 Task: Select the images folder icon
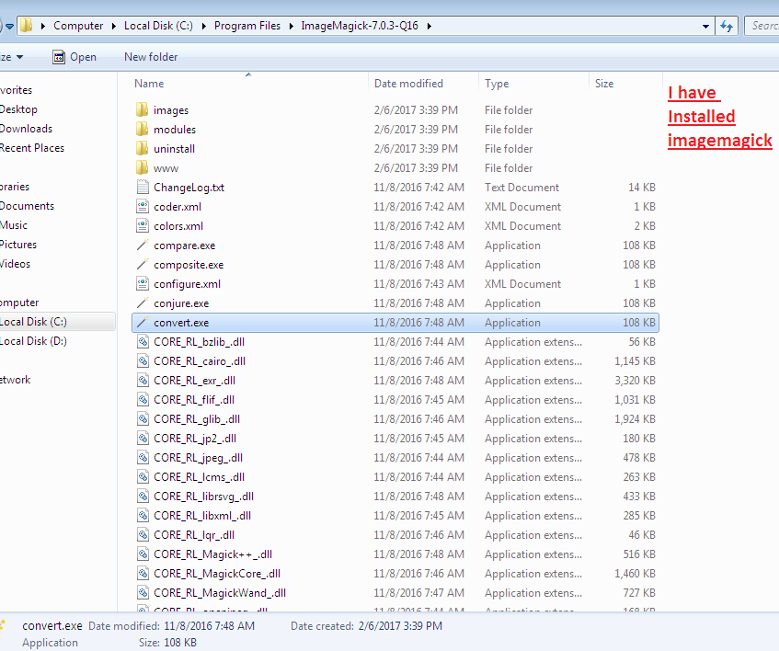pyautogui.click(x=142, y=110)
